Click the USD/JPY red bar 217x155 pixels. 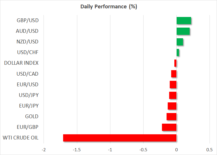(173, 95)
